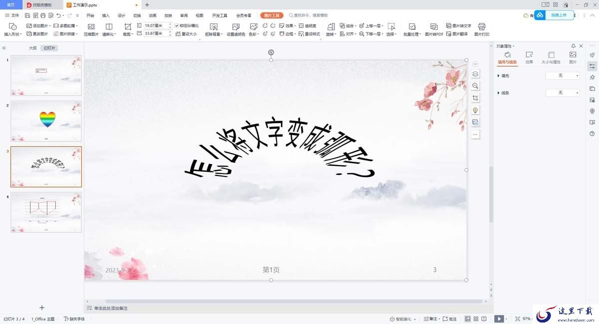Expand the 填充 section triangle
599x324 pixels.
click(499, 76)
